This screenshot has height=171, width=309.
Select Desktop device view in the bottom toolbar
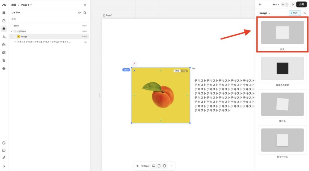click(x=154, y=166)
